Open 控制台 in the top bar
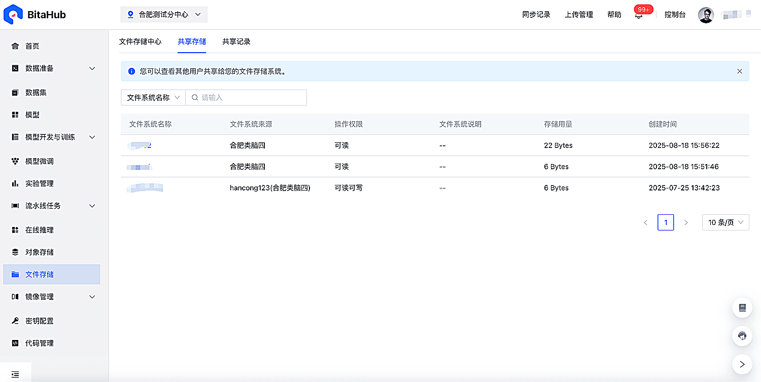761x382 pixels. [675, 15]
